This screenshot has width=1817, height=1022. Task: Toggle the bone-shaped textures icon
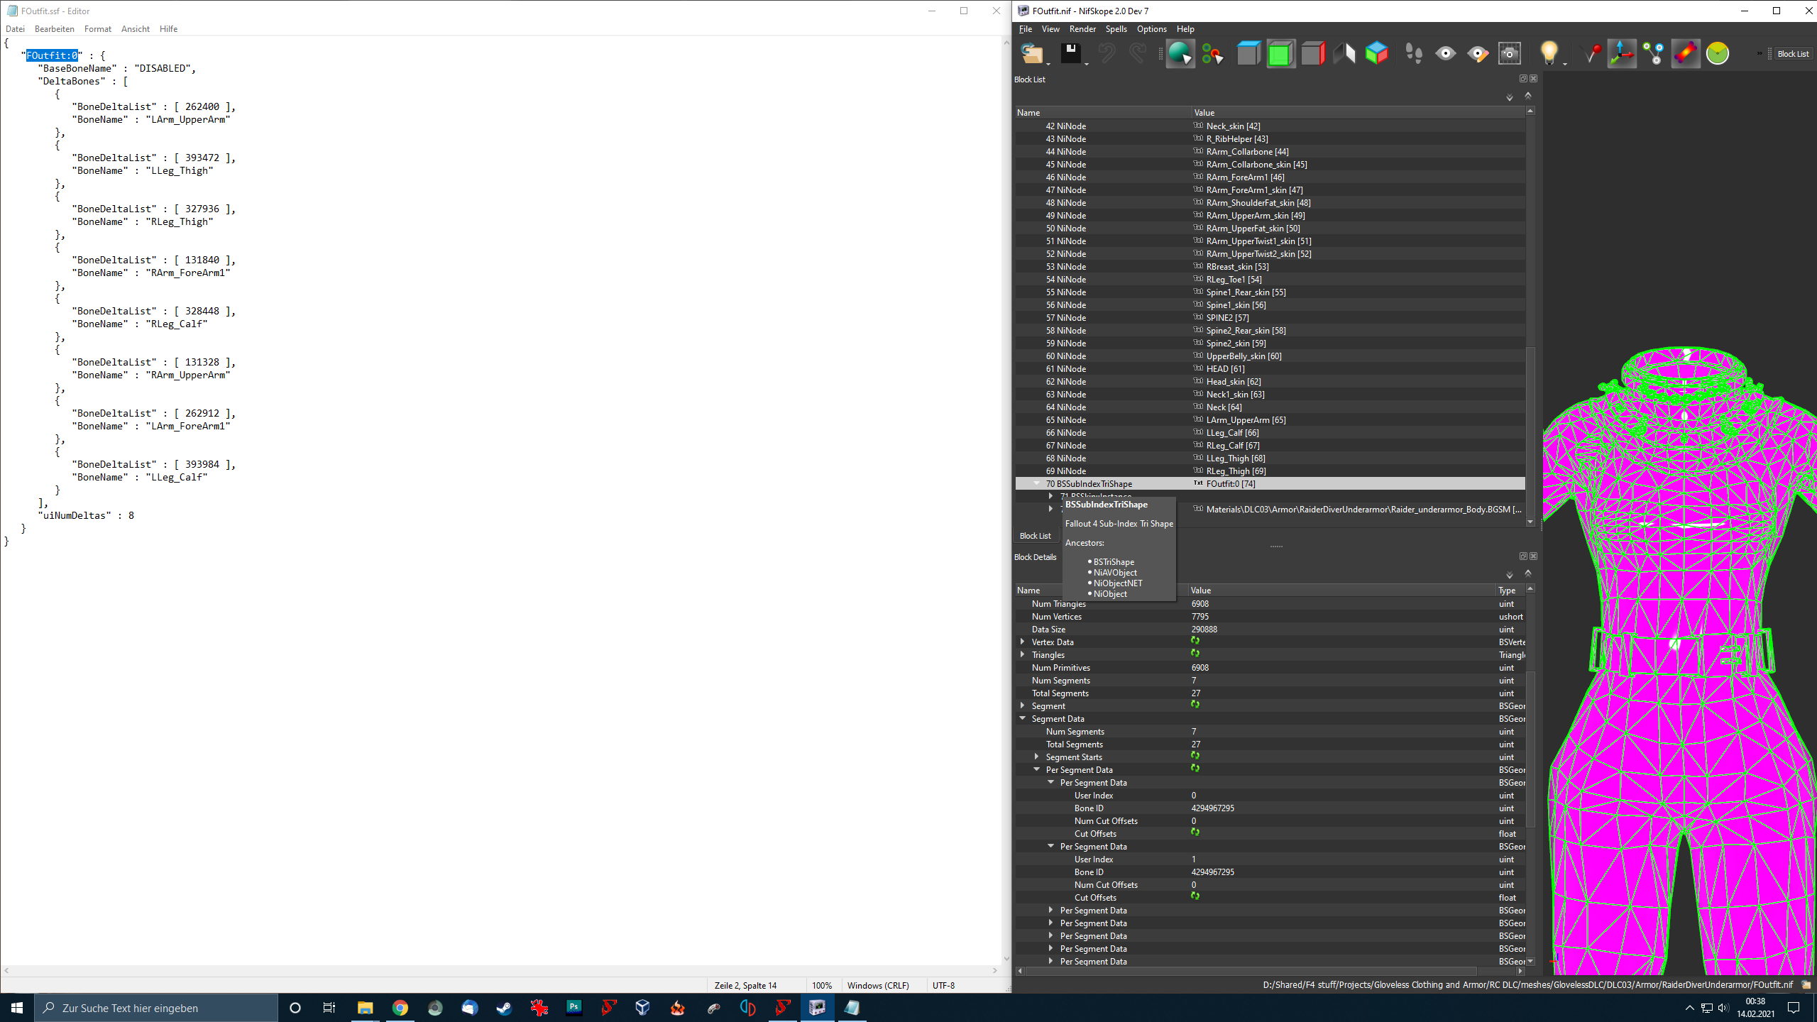click(x=1685, y=54)
